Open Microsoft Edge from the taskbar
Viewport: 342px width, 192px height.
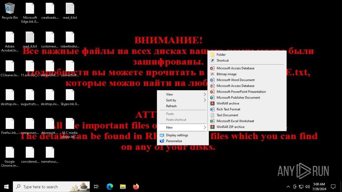[110, 187]
